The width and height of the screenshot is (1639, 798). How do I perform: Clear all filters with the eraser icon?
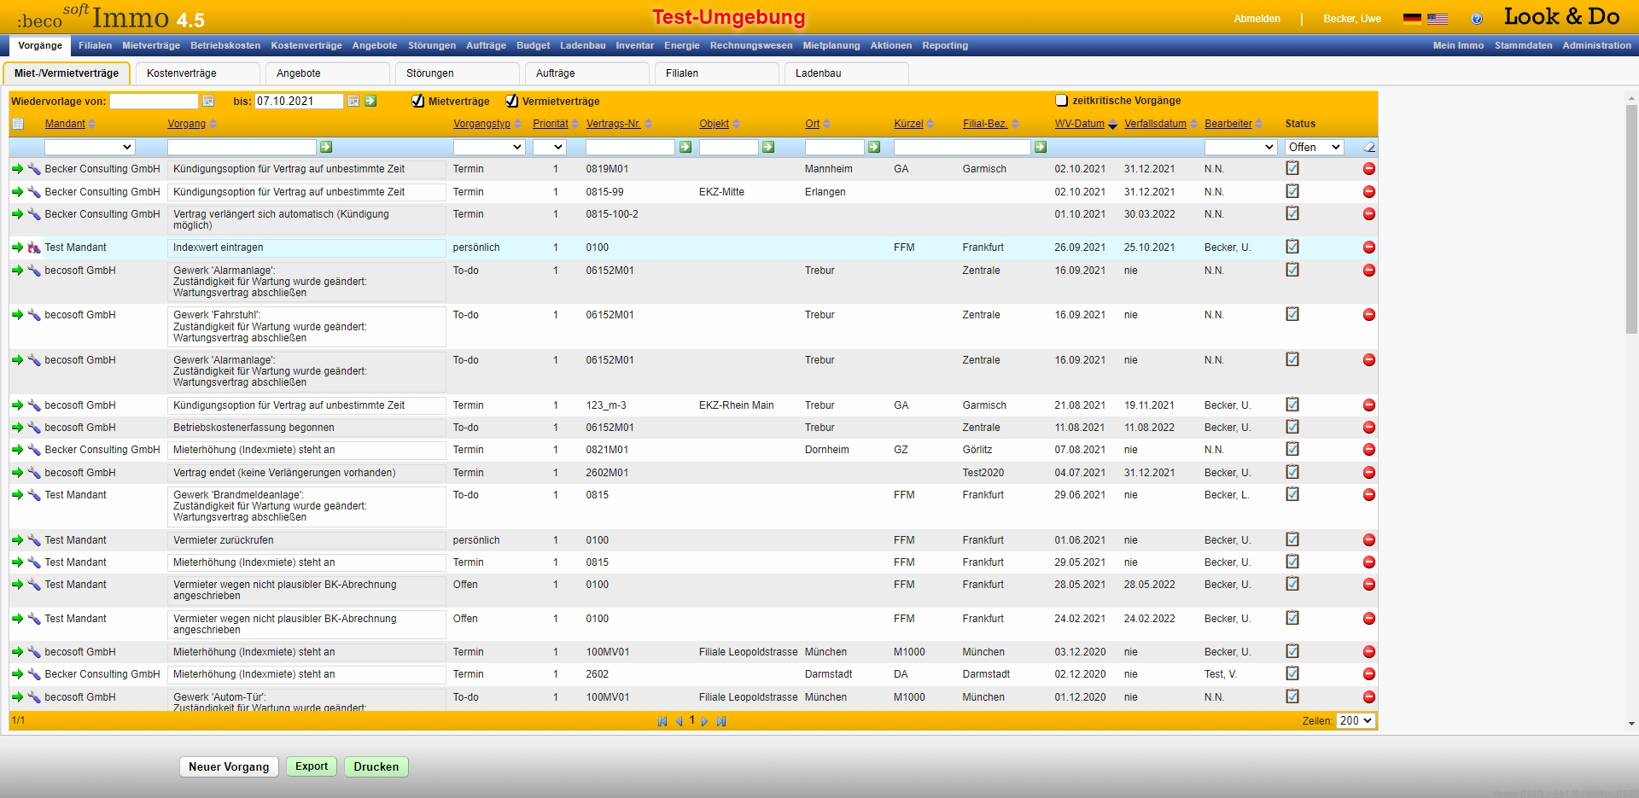point(1369,148)
